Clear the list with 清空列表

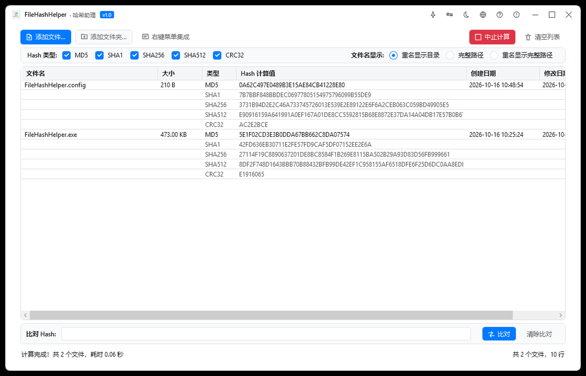(542, 37)
